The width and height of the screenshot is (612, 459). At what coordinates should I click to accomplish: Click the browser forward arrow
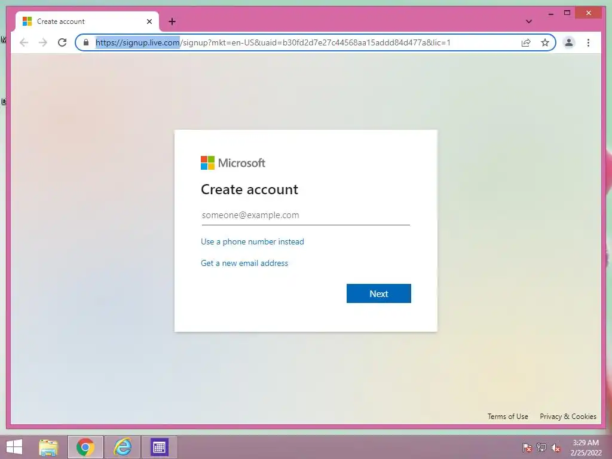click(43, 42)
